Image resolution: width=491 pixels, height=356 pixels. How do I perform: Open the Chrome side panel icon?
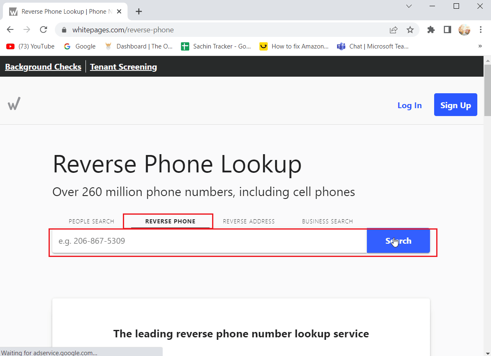click(447, 30)
